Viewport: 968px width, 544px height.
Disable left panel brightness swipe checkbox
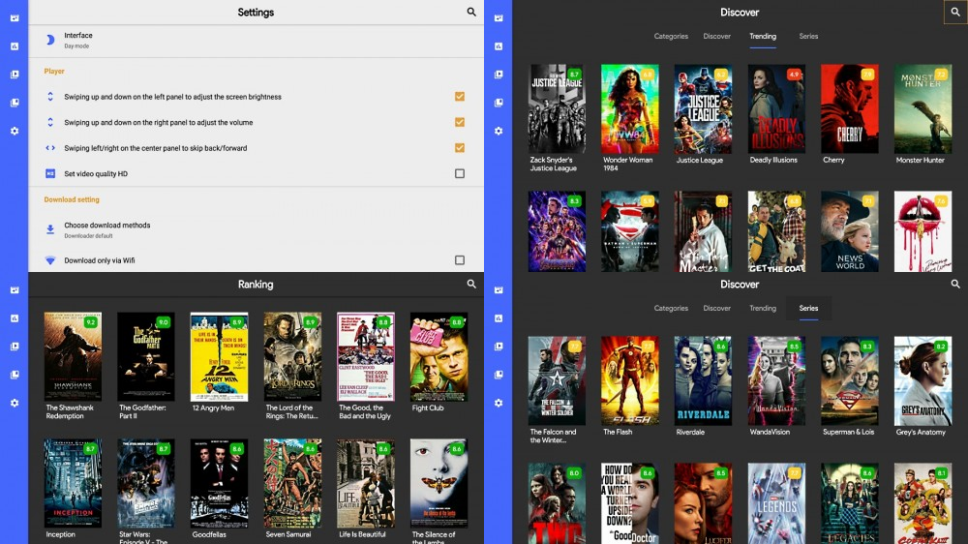tap(459, 97)
